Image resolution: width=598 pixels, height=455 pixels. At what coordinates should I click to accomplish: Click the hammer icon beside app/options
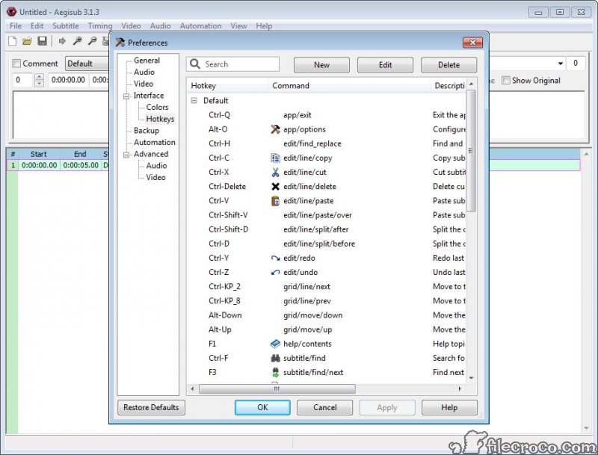pyautogui.click(x=275, y=129)
